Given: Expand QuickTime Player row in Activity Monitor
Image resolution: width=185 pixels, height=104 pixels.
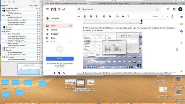Looking at the screenshot, I should point(2,8).
